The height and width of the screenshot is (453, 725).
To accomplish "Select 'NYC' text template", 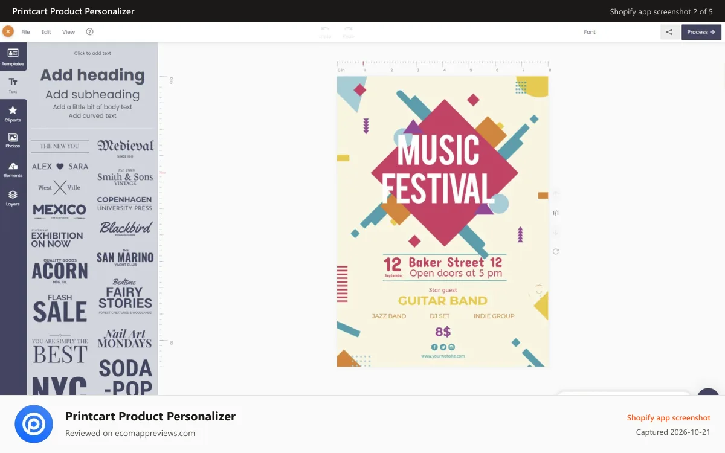I will coord(59,385).
